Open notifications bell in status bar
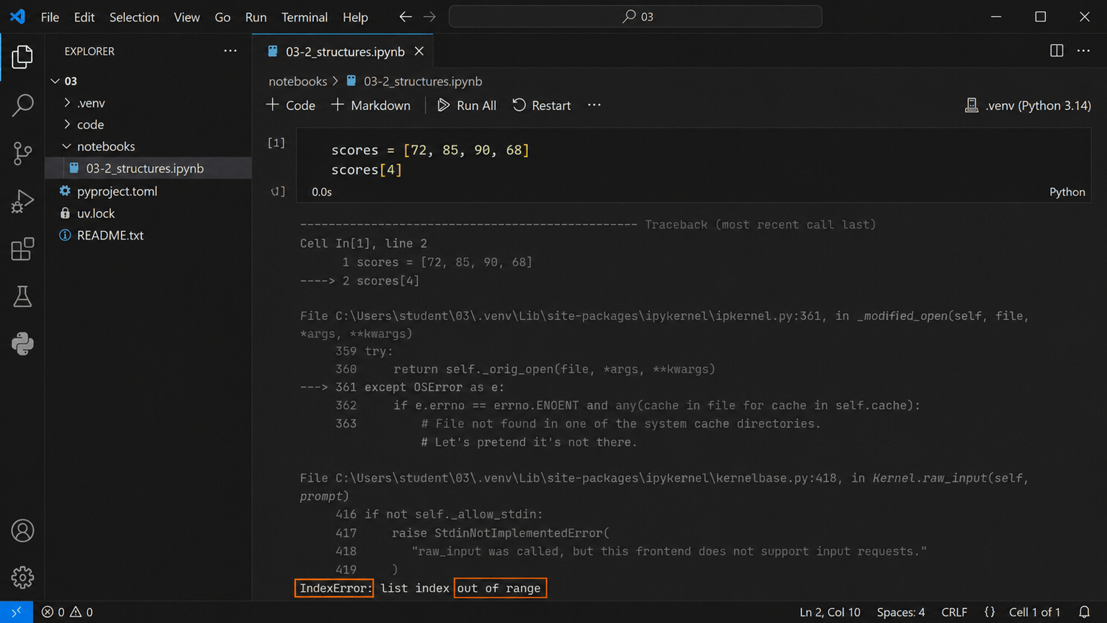 point(1084,612)
